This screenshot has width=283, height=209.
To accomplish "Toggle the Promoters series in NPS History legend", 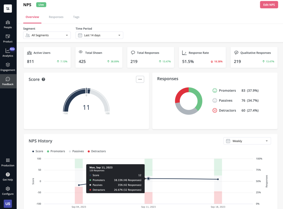I will point(56,151).
